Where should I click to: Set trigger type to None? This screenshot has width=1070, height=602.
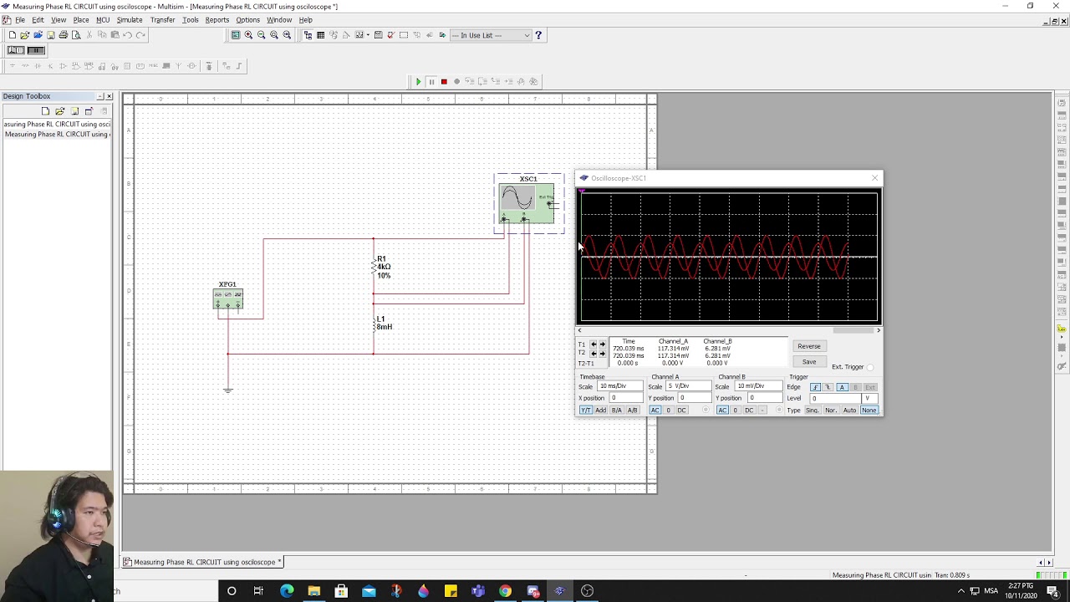click(x=869, y=411)
